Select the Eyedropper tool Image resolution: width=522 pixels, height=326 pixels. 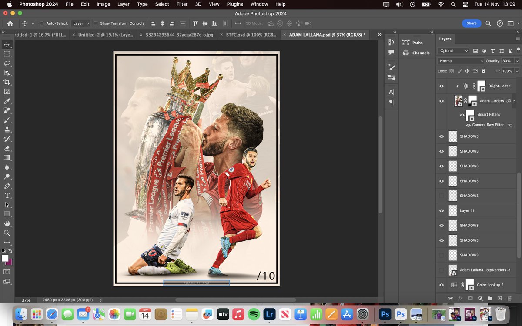pyautogui.click(x=7, y=101)
